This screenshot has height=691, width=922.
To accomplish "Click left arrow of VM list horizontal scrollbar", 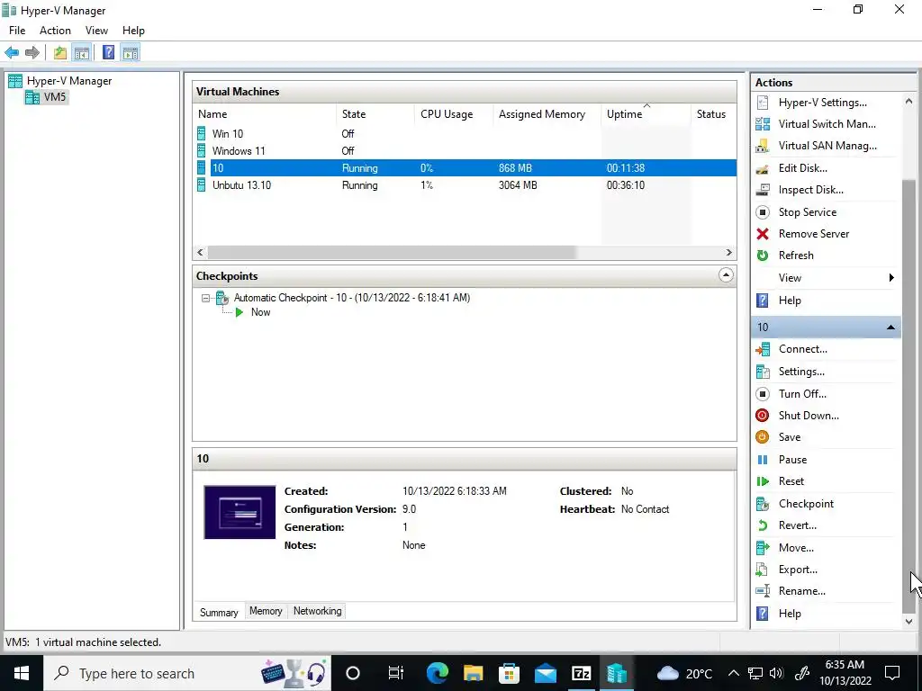I will (x=200, y=253).
